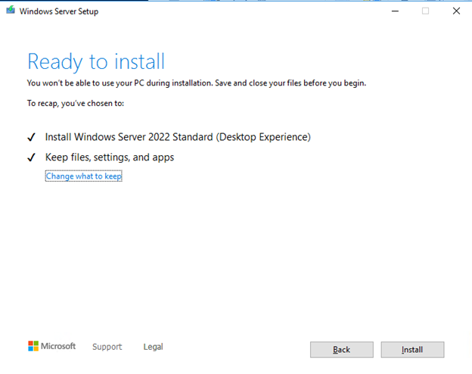Click the 'Ready to install' heading

pos(96,62)
